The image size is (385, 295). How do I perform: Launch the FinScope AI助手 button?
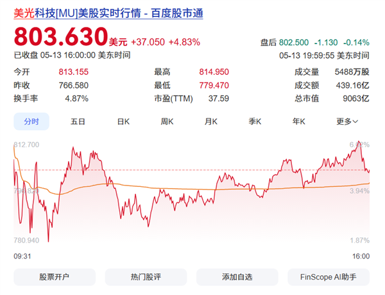click(329, 277)
